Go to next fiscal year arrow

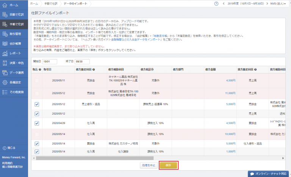point(267,3)
